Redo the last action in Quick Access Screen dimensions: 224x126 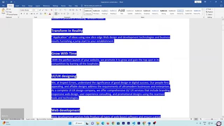(x=11, y=2)
